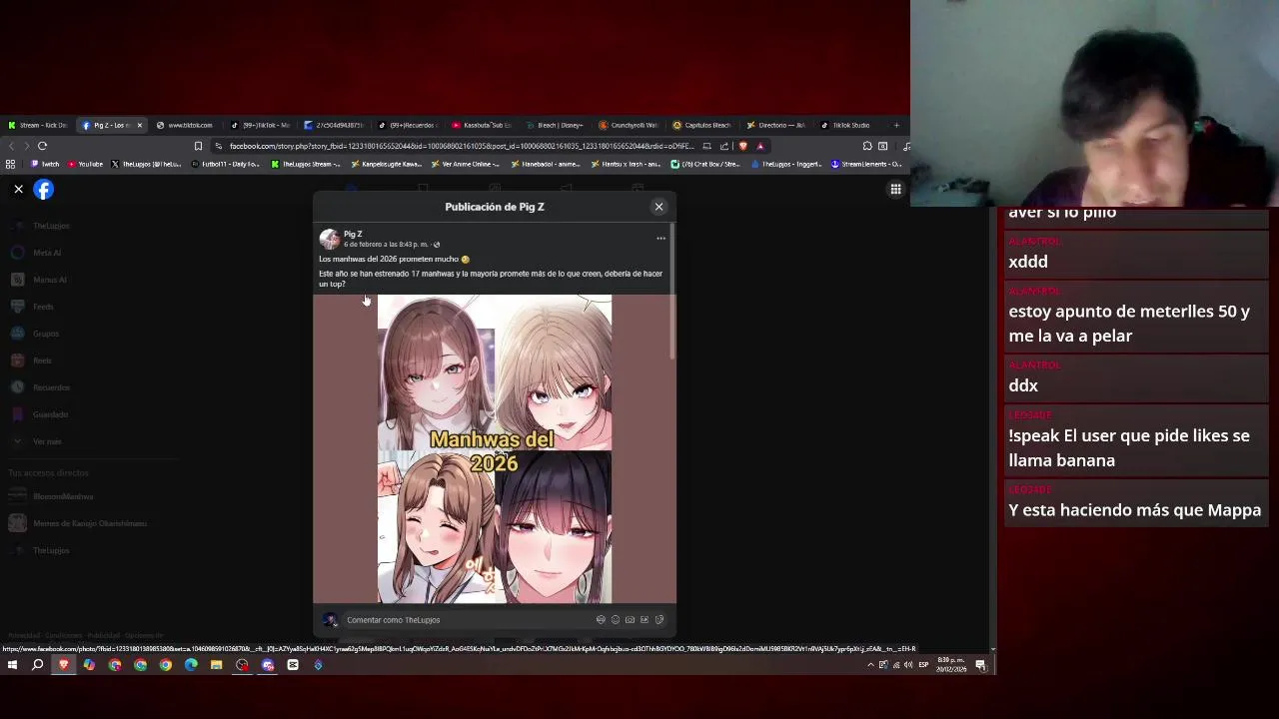Switch to the 'Kasokuta Sub' tab

point(482,125)
